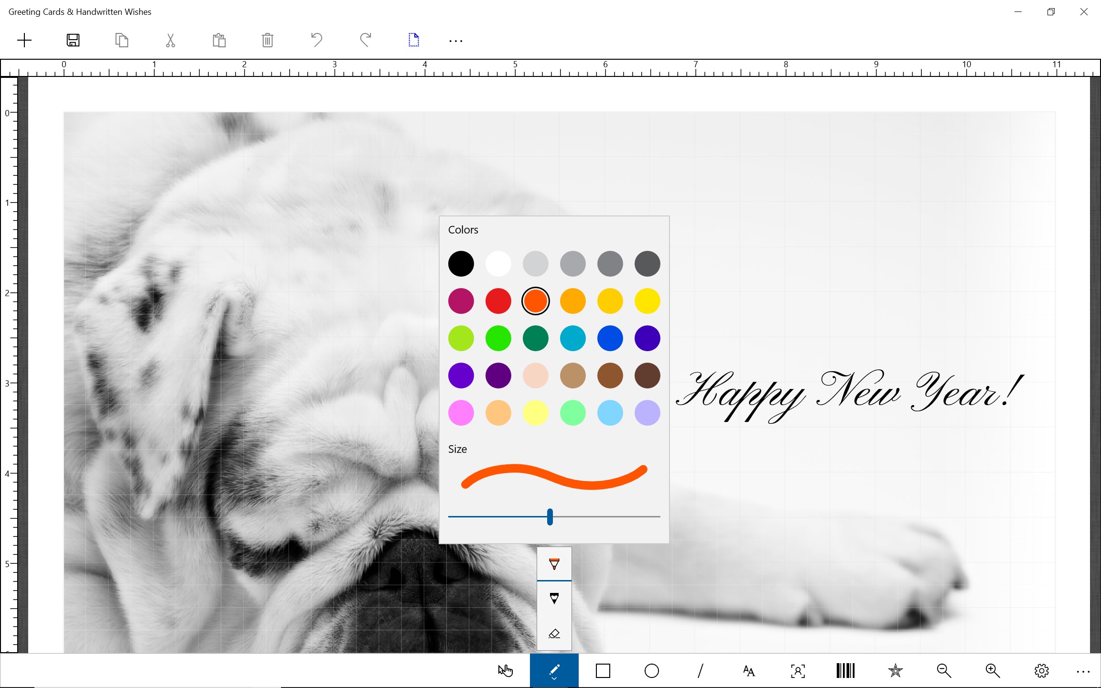Open the See more menu in the top toolbar
This screenshot has width=1101, height=688.
click(x=455, y=40)
